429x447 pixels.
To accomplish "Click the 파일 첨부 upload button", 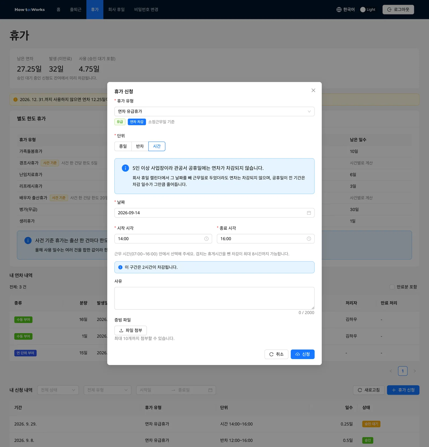I will click(131, 330).
